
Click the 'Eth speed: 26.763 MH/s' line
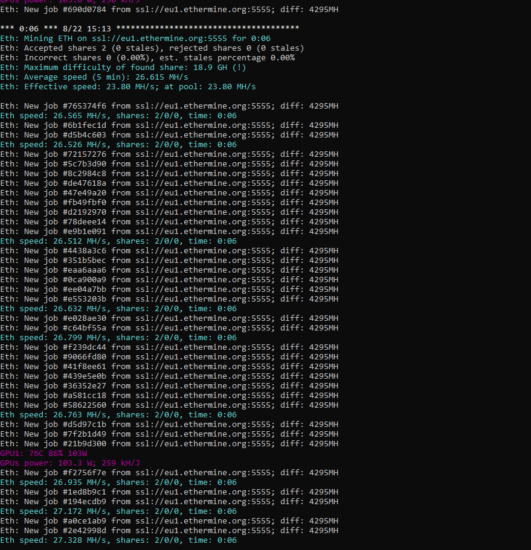coord(118,414)
